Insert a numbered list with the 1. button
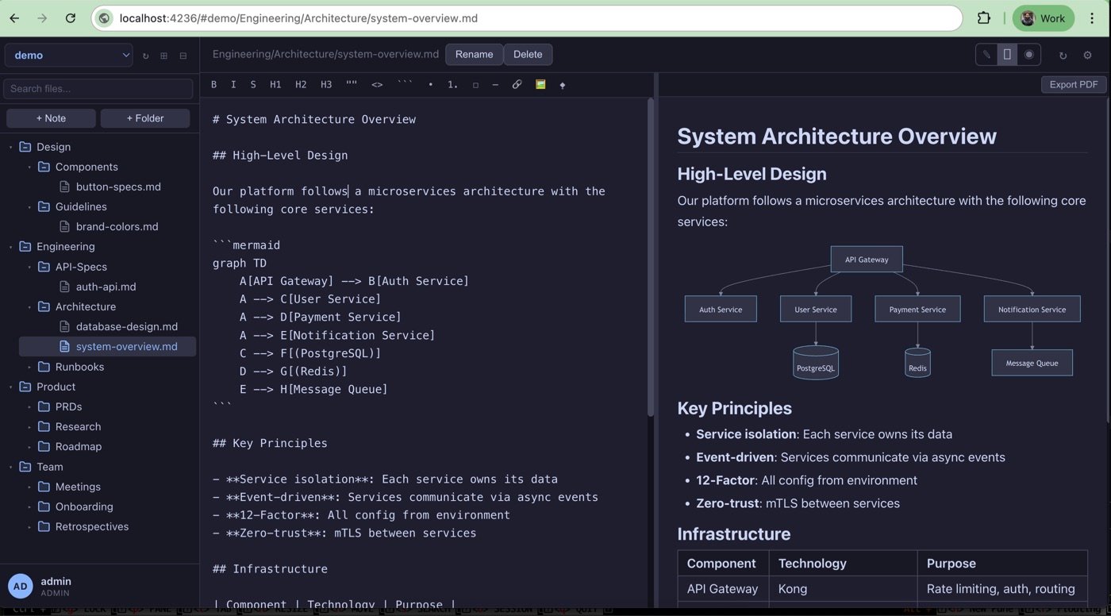 coord(452,84)
